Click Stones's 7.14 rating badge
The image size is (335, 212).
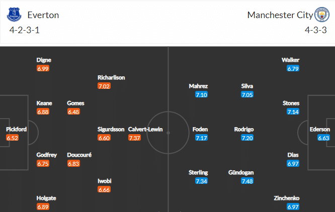pyautogui.click(x=293, y=112)
